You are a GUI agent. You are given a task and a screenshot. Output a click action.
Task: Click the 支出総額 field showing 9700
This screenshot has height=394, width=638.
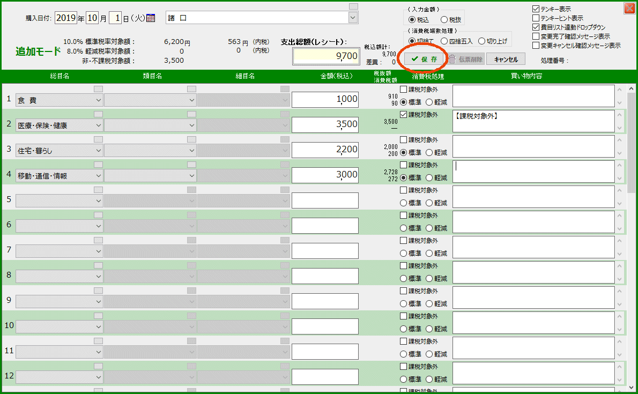326,56
